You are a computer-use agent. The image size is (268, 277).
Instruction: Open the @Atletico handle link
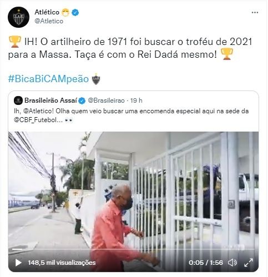point(49,21)
